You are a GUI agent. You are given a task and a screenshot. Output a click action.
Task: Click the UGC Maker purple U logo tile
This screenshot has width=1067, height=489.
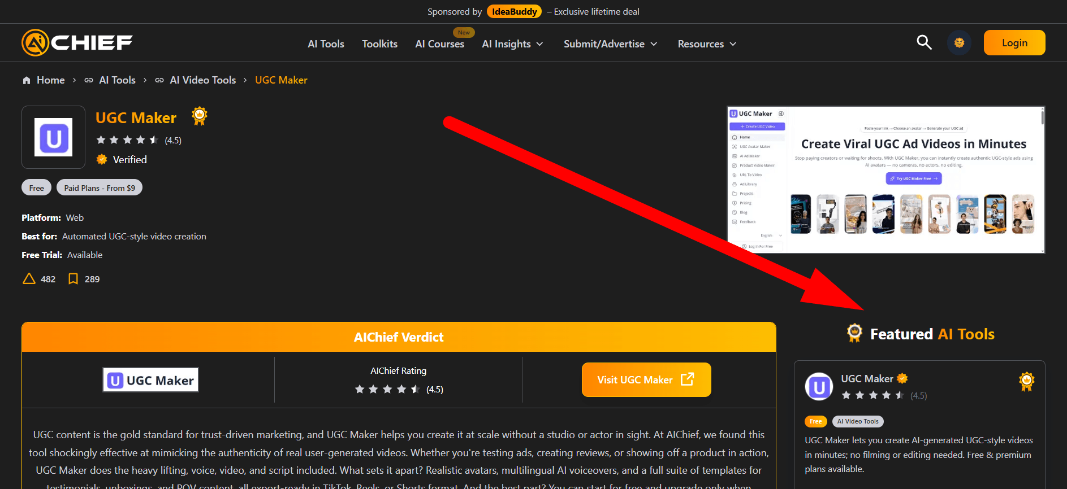click(x=54, y=137)
